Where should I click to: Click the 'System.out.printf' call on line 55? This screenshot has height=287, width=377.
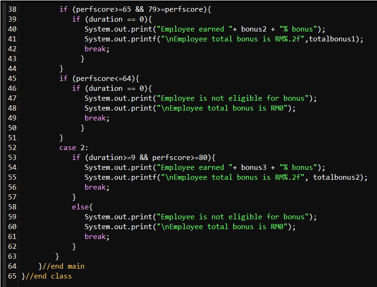[x=120, y=177]
